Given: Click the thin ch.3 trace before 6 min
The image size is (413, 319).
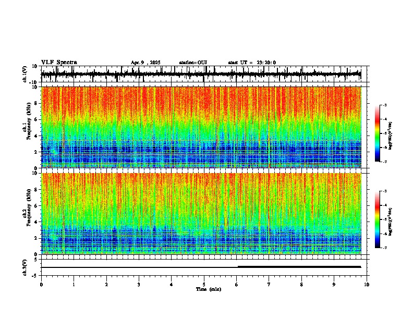Looking at the screenshot, I should click(139, 267).
